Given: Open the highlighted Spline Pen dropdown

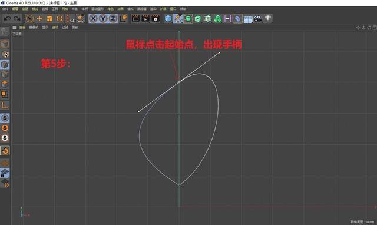Looking at the screenshot, I should tap(178, 18).
